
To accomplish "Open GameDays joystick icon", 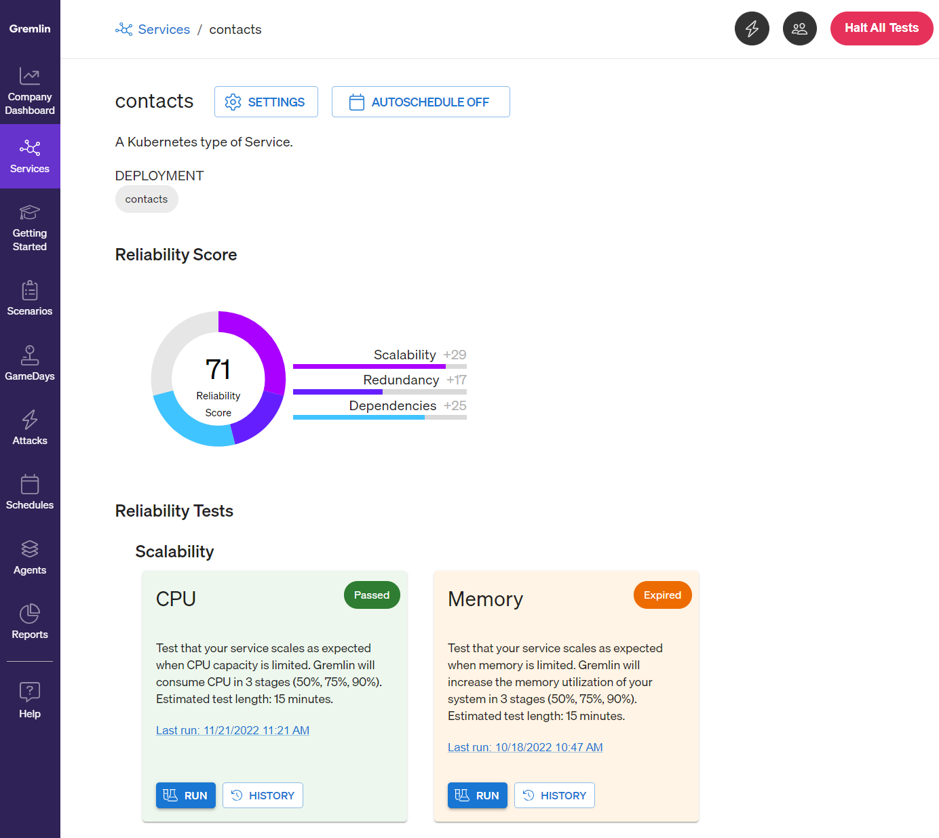I will pyautogui.click(x=30, y=355).
